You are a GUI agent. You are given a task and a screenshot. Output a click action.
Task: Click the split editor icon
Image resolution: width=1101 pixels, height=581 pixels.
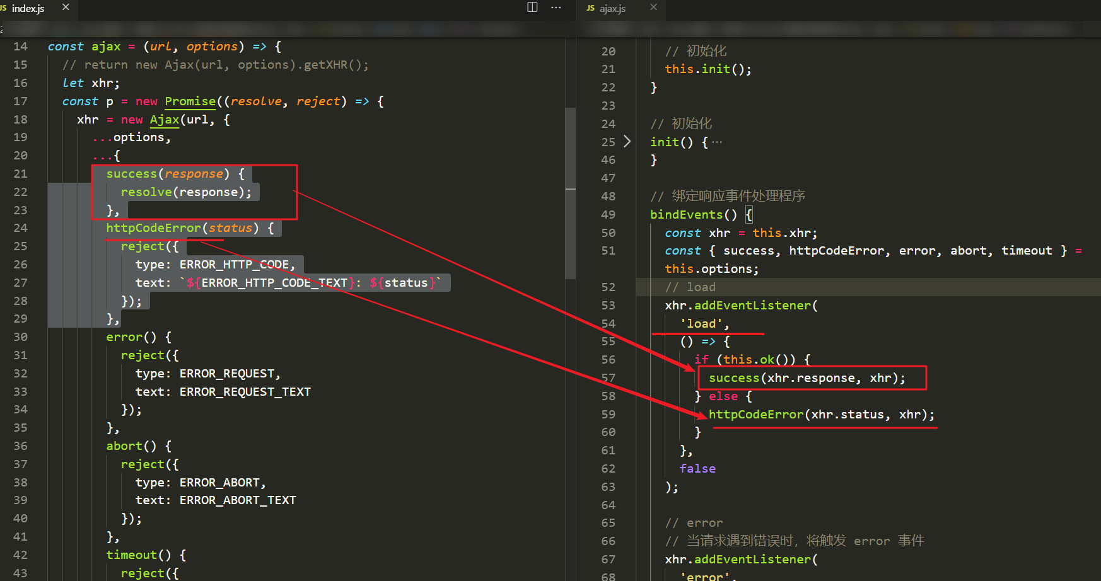[532, 8]
